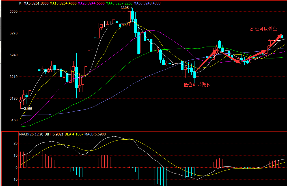Click the 3210 price axis label
This screenshot has height=186, width=287.
14,77
